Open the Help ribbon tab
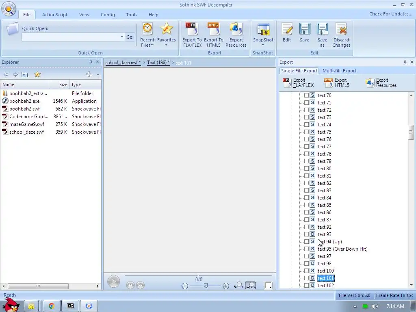The width and height of the screenshot is (416, 312). click(x=153, y=15)
